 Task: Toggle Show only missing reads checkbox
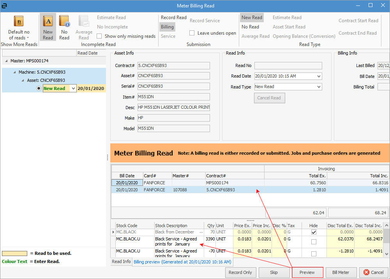click(x=99, y=36)
